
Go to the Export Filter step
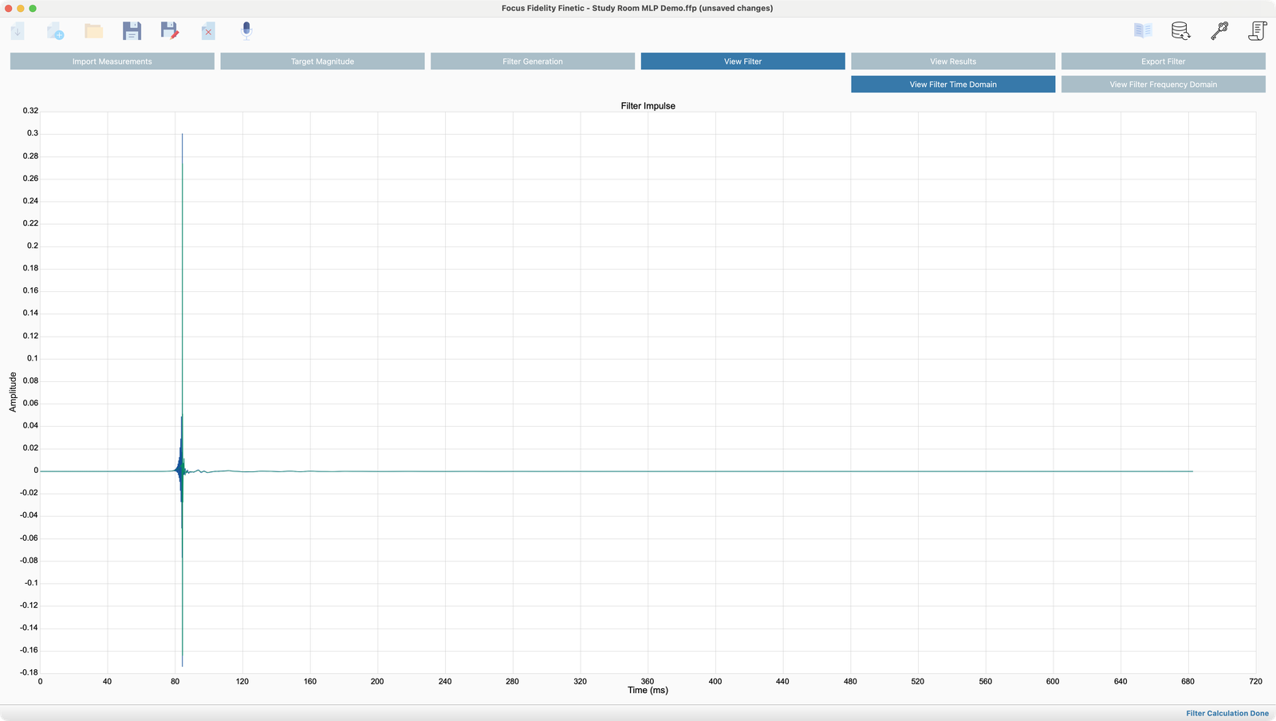[1164, 61]
